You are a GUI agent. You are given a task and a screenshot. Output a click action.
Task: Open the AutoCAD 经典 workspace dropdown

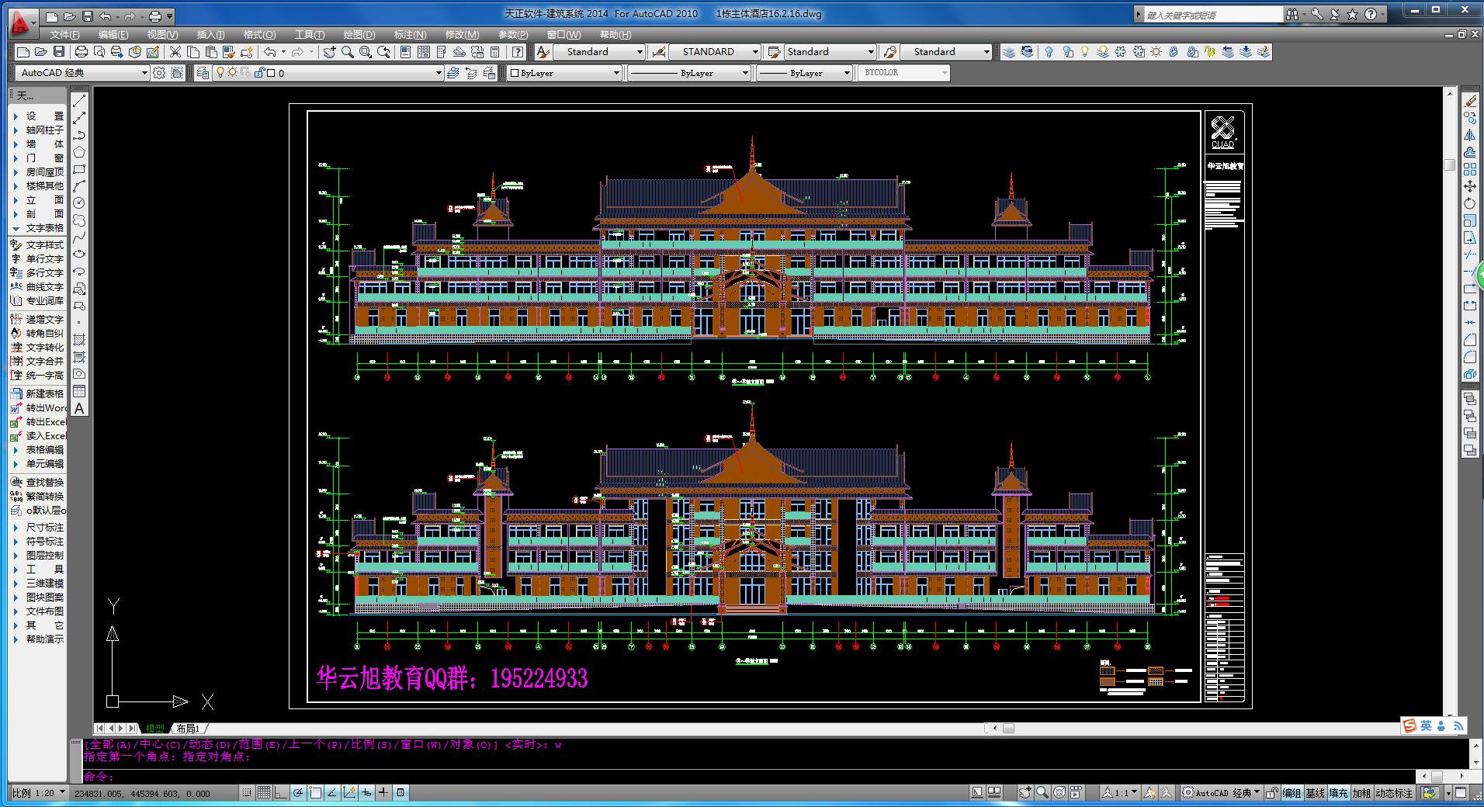click(81, 73)
